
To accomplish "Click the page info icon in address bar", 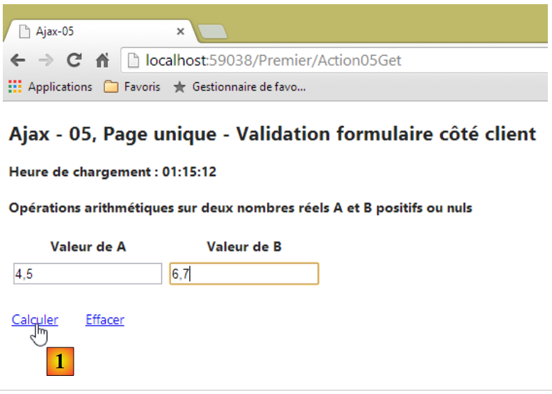I will [x=135, y=61].
